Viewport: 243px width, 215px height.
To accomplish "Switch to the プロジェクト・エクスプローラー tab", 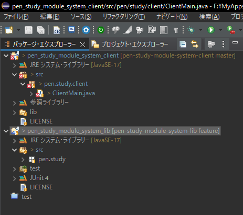I will [x=130, y=44].
